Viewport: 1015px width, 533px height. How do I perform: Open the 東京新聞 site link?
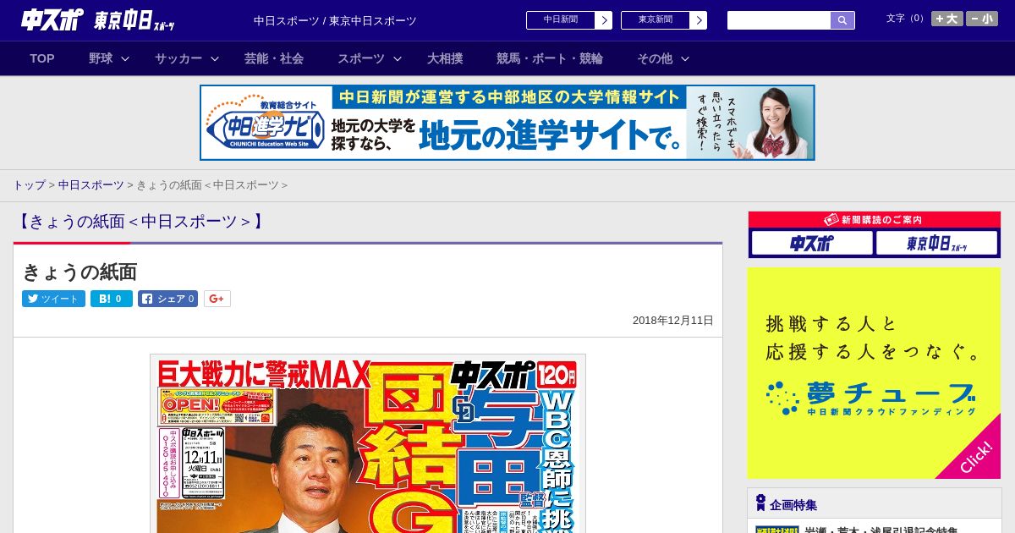pyautogui.click(x=656, y=20)
